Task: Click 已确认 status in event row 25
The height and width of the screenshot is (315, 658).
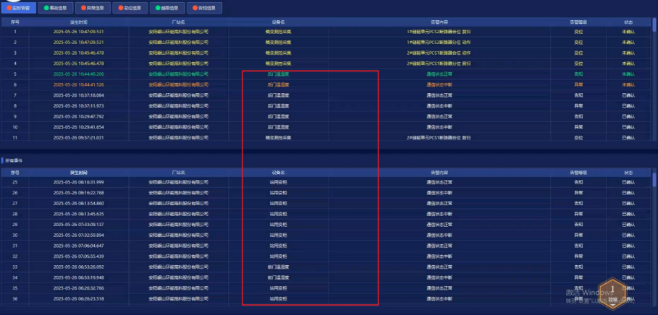Action: click(628, 182)
